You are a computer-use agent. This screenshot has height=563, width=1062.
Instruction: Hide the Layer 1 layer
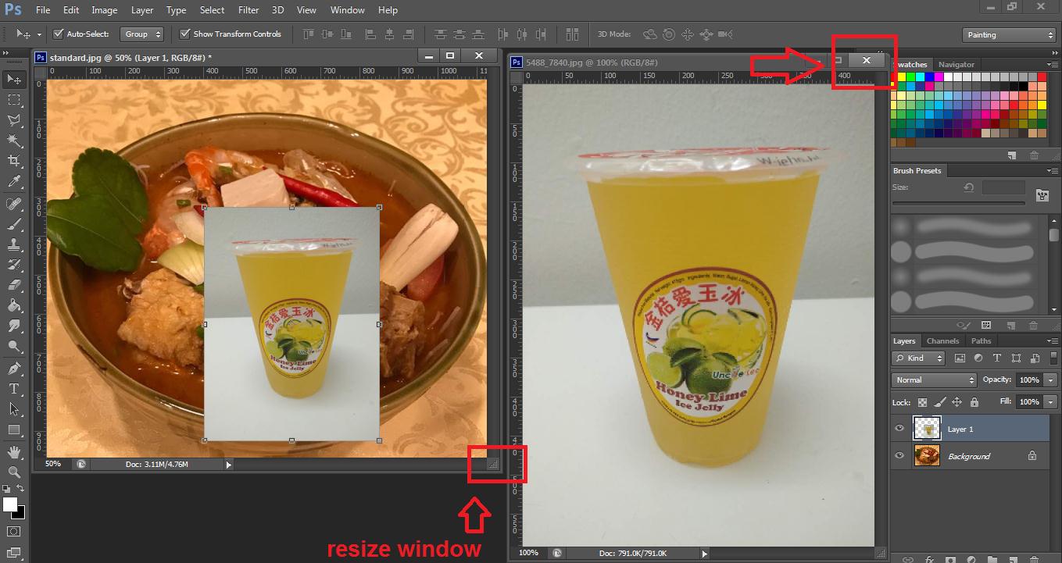tap(899, 429)
